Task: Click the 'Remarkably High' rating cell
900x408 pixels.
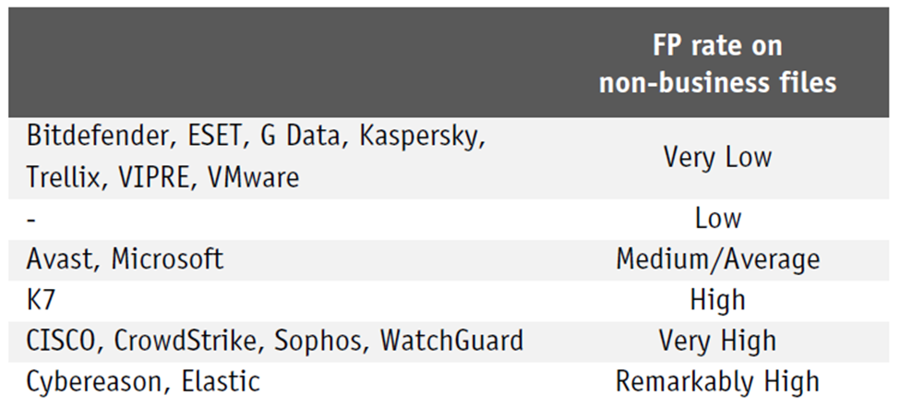Action: coord(717,381)
